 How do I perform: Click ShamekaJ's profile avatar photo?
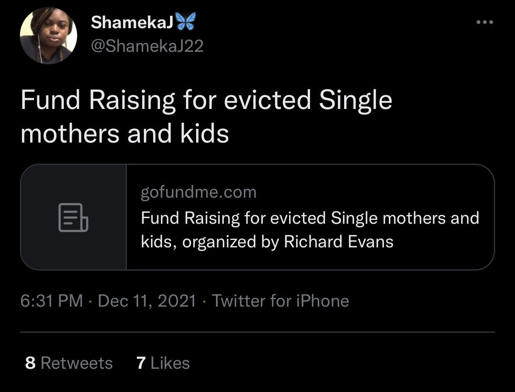tap(49, 35)
